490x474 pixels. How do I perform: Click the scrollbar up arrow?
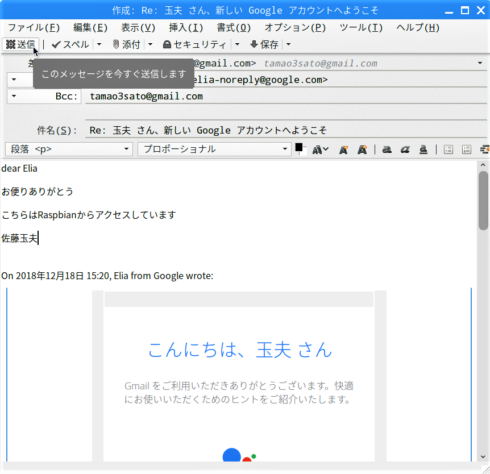tap(483, 165)
